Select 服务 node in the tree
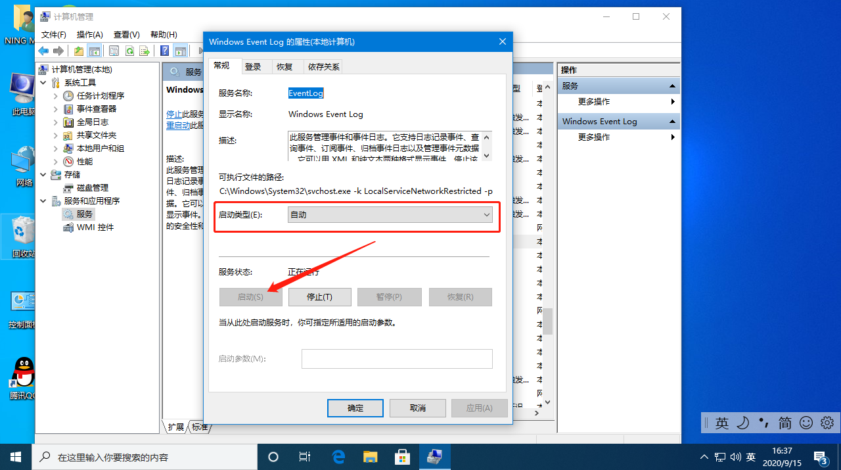 pyautogui.click(x=85, y=214)
